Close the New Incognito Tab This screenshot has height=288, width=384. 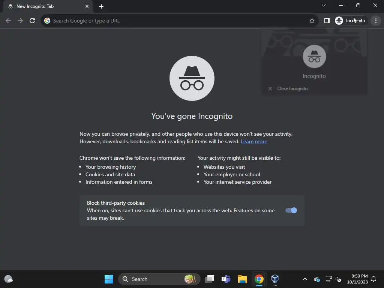click(x=87, y=6)
